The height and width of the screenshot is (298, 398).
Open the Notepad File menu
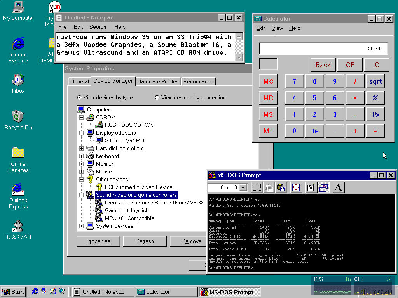[x=63, y=27]
